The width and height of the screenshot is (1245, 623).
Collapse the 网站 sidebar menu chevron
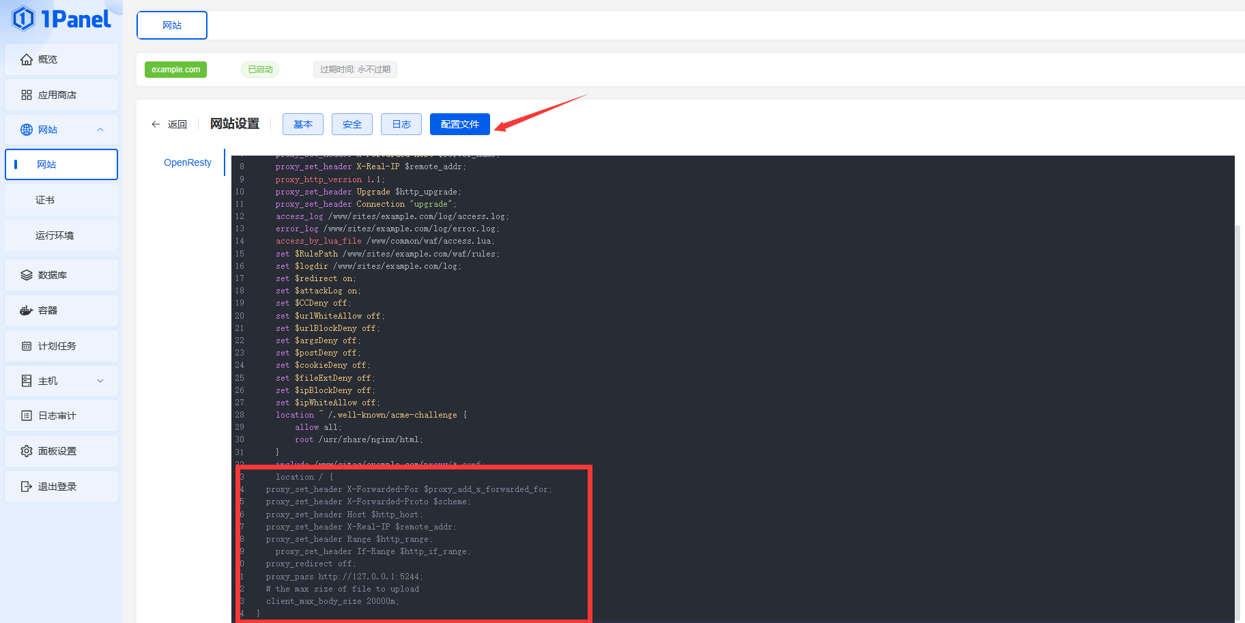(x=100, y=130)
